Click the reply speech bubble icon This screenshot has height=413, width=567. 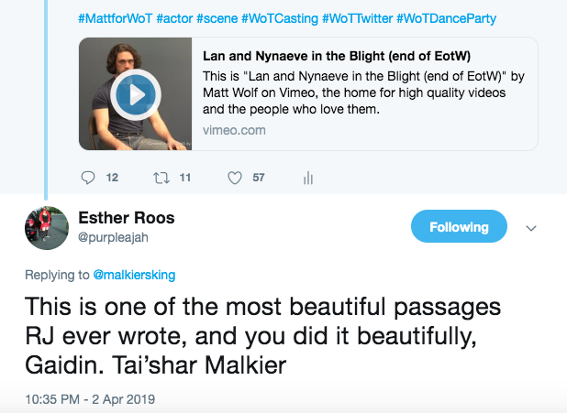pyautogui.click(x=88, y=178)
